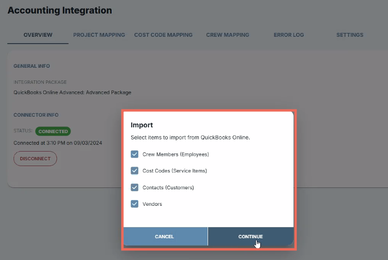Click 'Connected at 3:10 PM on 09/03/2024' text
The image size is (388, 260).
[x=58, y=143]
